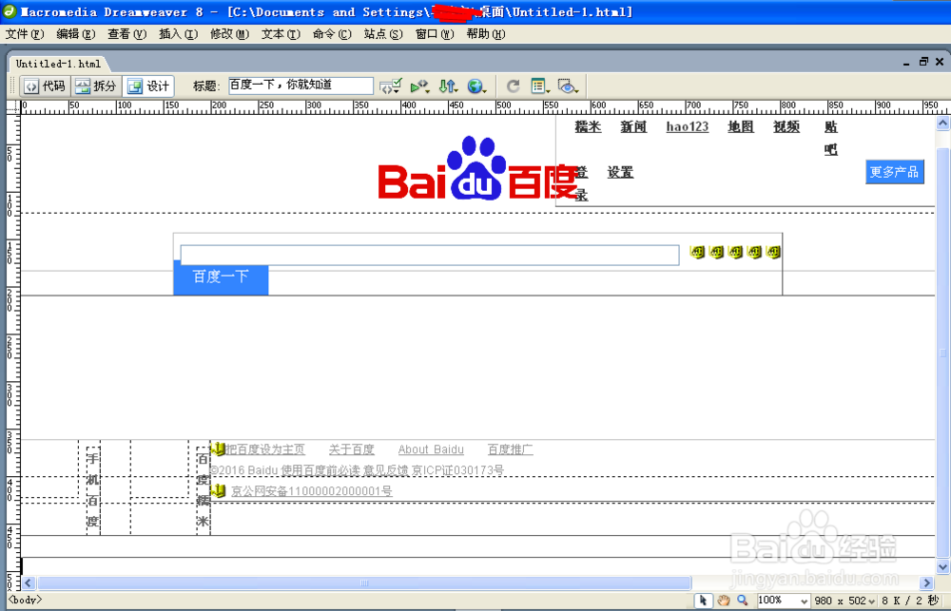Minimize the Untitled-1.html document window
This screenshot has width=951, height=611.
pos(906,63)
